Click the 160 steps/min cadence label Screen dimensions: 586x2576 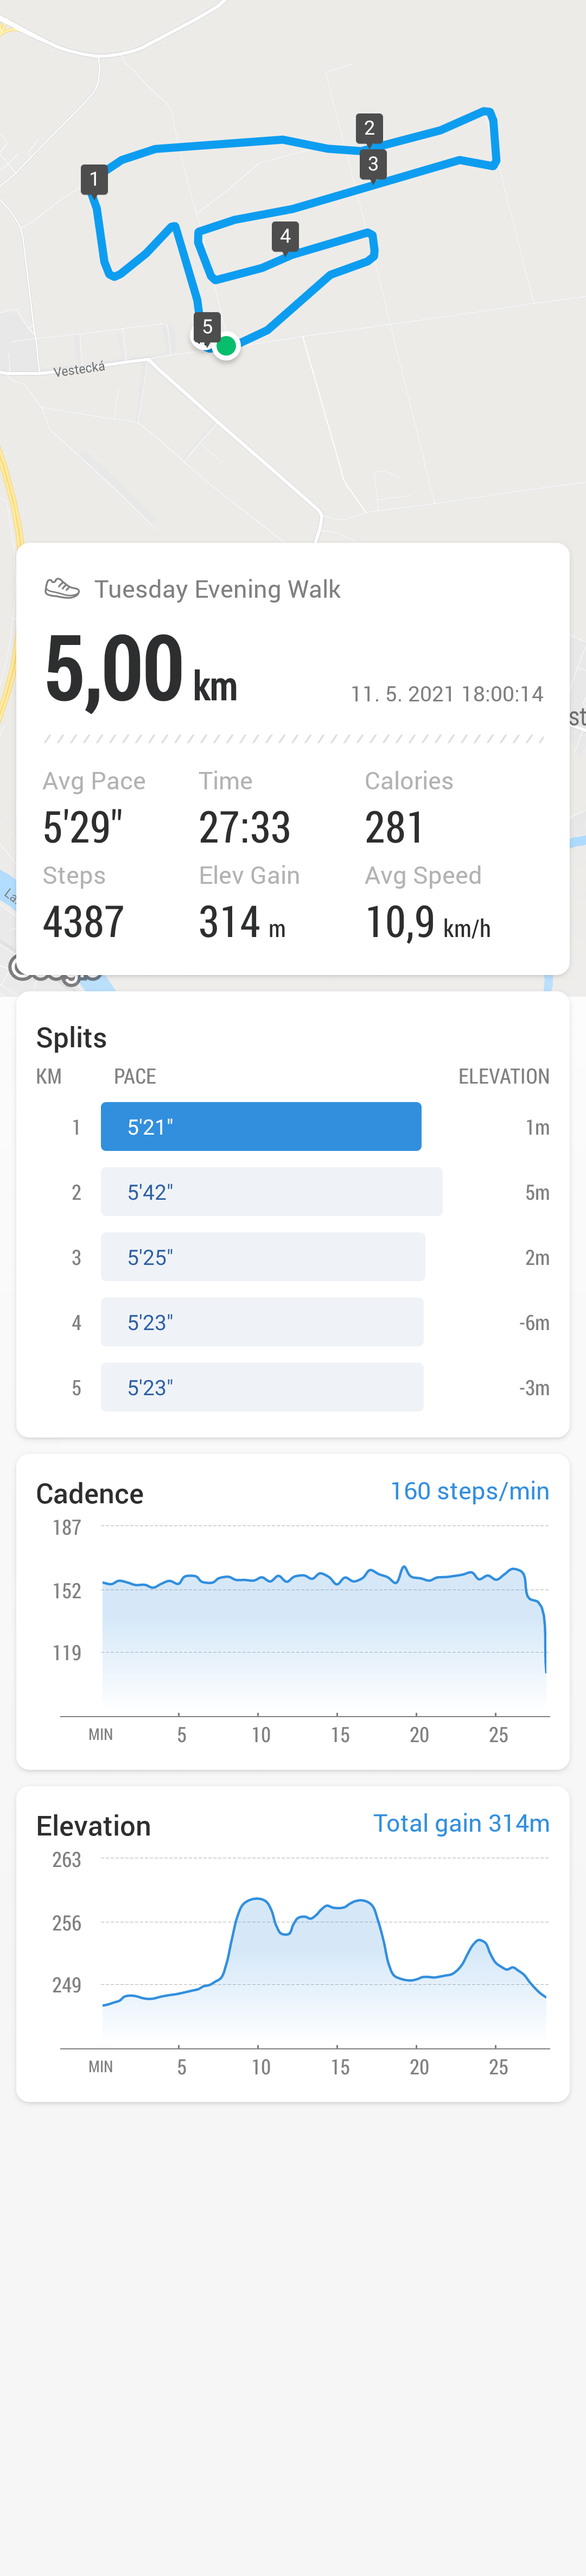coord(469,1491)
